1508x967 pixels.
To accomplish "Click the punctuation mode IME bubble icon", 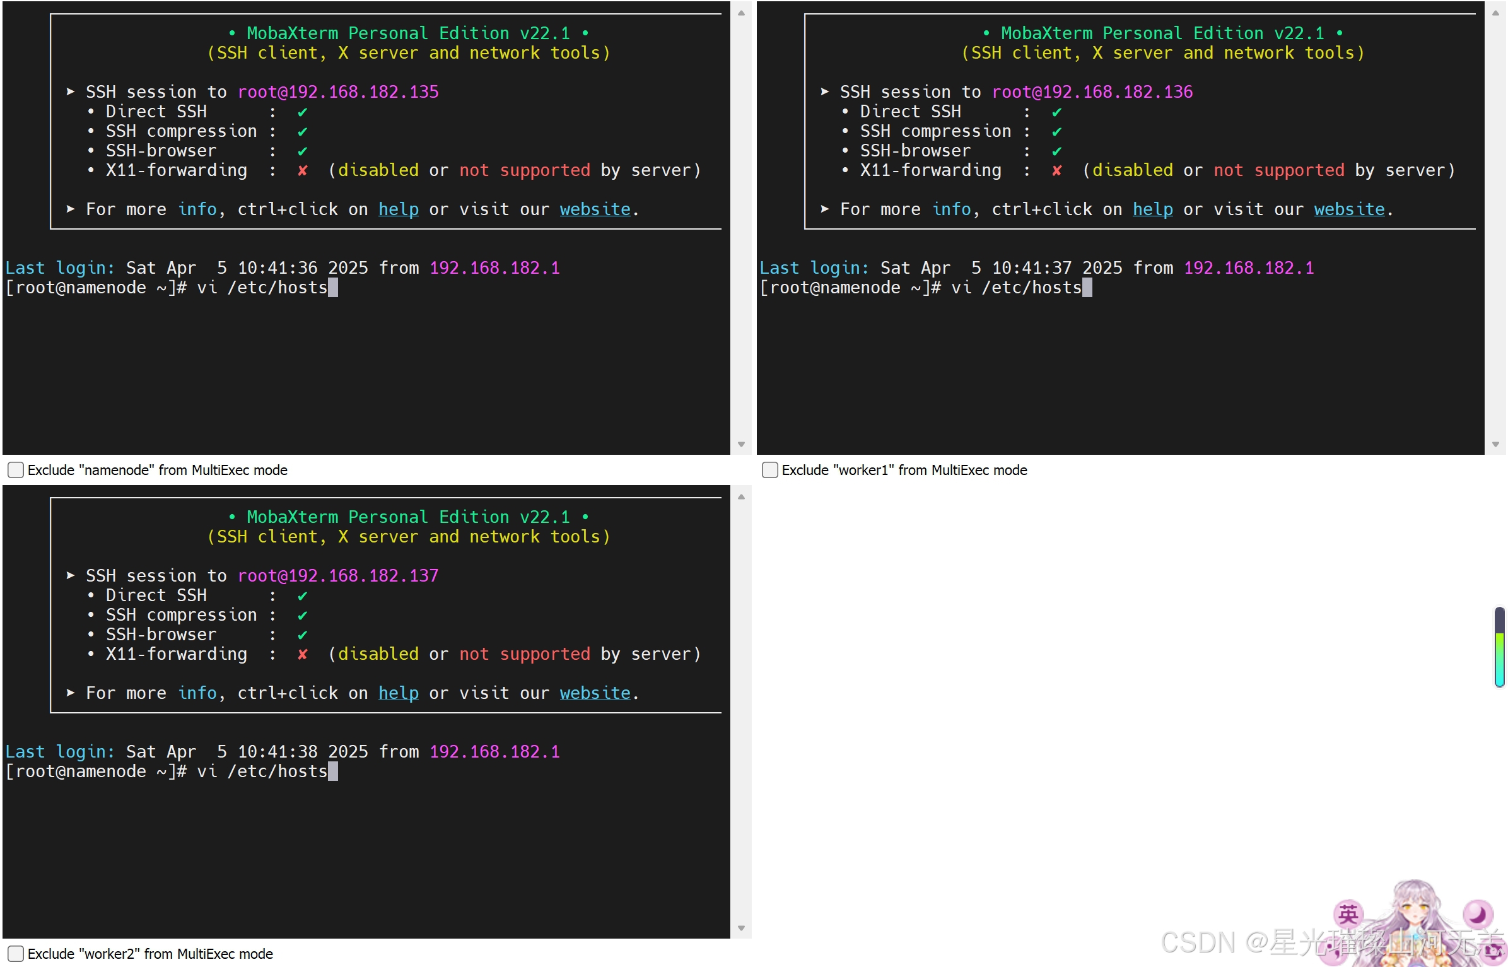I will point(1333,950).
